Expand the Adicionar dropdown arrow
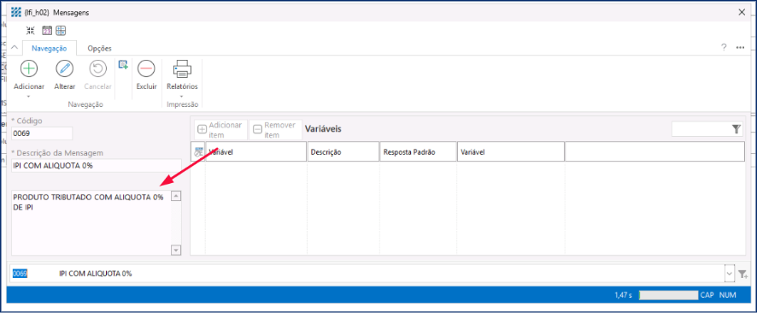Image resolution: width=757 pixels, height=313 pixels. click(x=29, y=97)
